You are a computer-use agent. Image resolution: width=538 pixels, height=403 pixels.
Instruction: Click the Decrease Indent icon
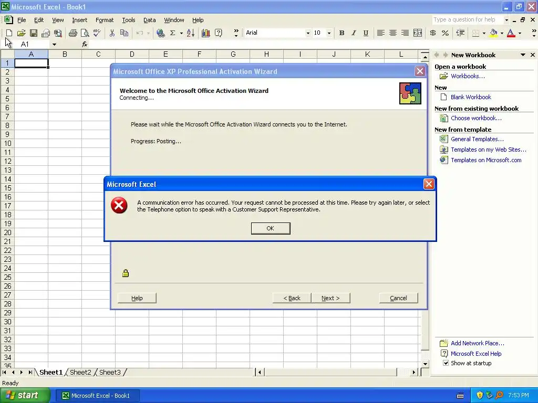click(x=460, y=33)
